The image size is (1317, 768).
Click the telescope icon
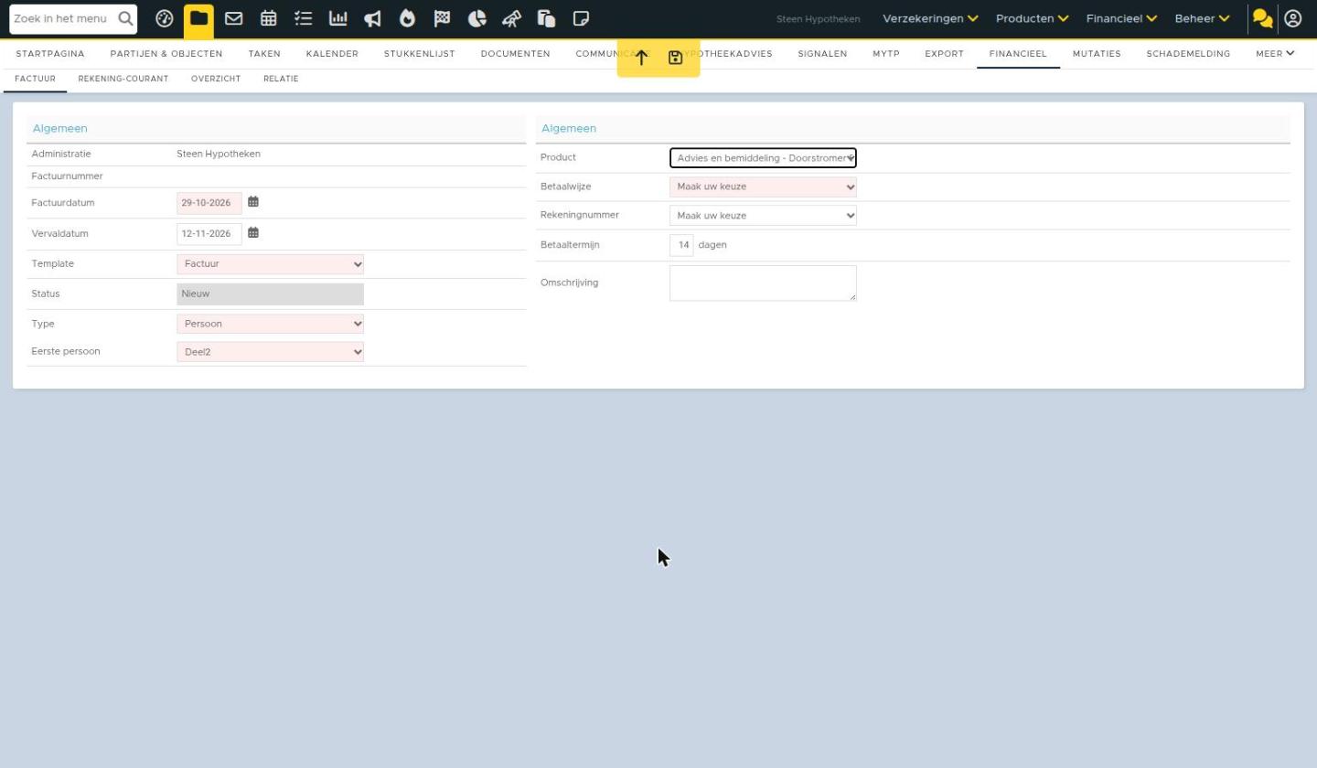click(x=511, y=18)
